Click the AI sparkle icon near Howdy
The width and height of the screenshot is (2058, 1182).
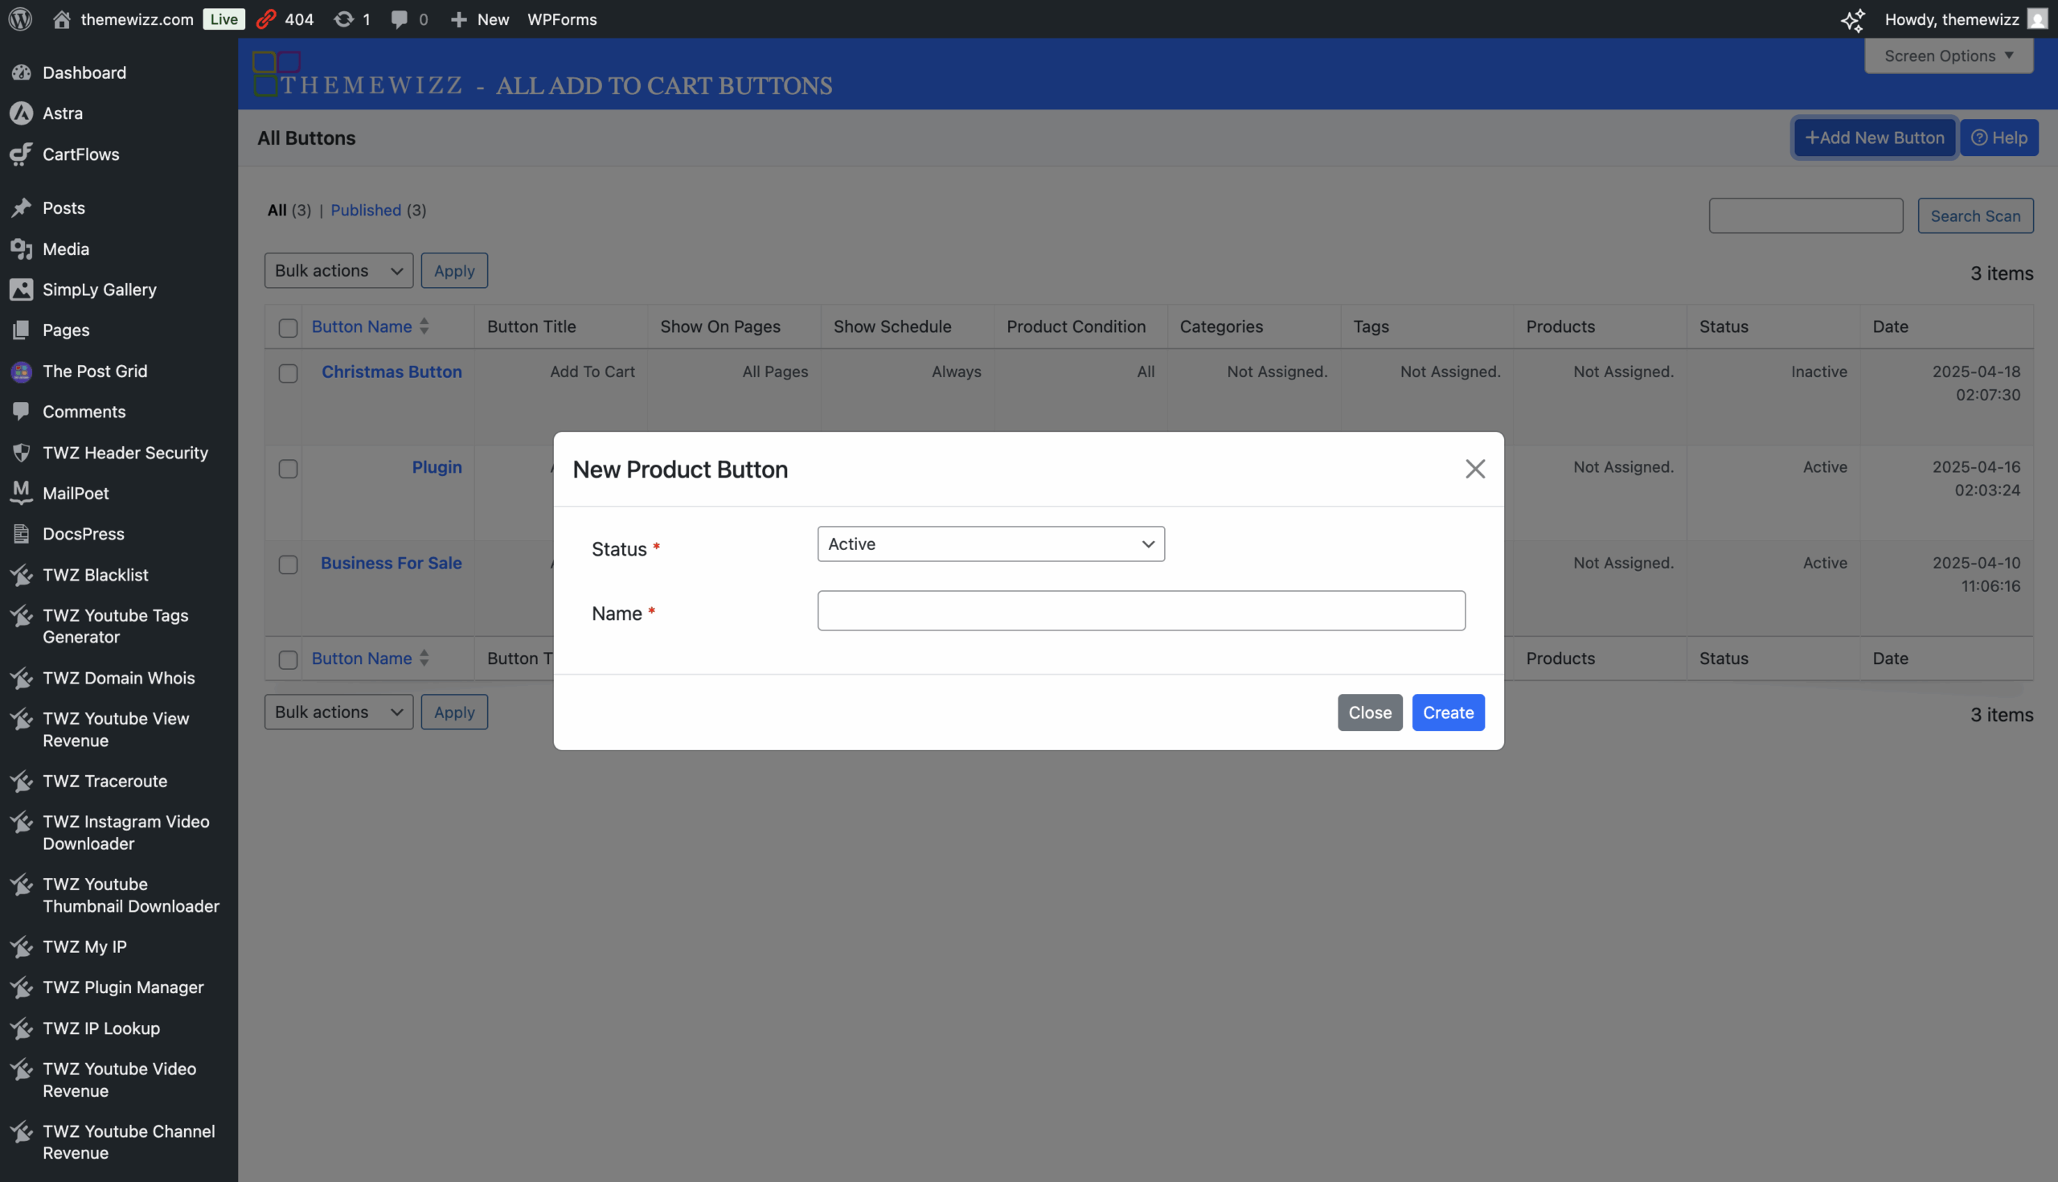point(1852,19)
